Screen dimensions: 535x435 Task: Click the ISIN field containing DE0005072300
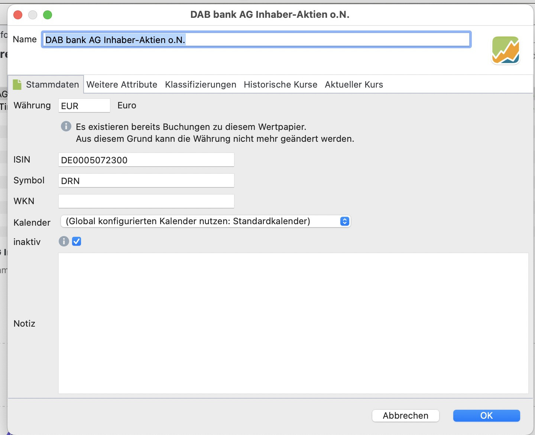[x=146, y=160]
